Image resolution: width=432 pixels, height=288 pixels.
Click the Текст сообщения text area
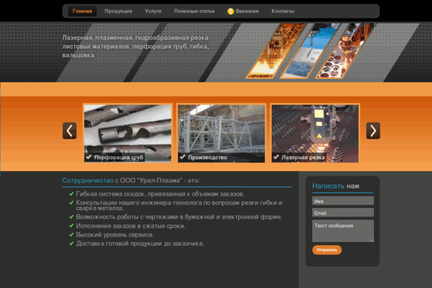(x=343, y=230)
